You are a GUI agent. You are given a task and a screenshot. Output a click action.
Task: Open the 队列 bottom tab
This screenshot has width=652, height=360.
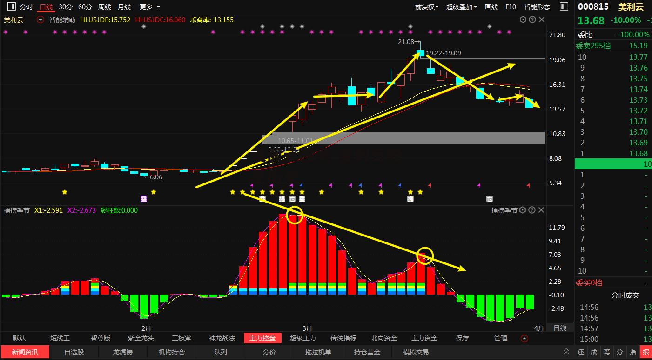tap(221, 352)
